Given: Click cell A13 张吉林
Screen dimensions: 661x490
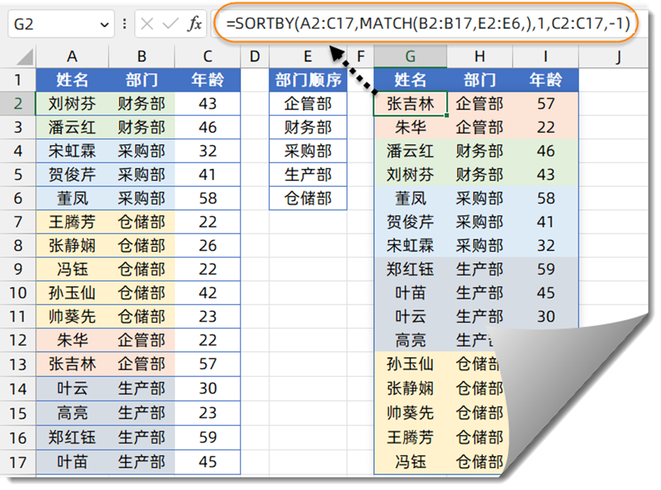Looking at the screenshot, I should click(x=72, y=364).
